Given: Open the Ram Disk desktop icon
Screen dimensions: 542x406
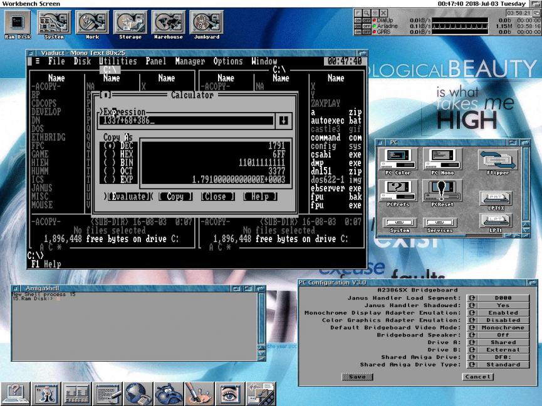Looking at the screenshot, I should point(18,24).
